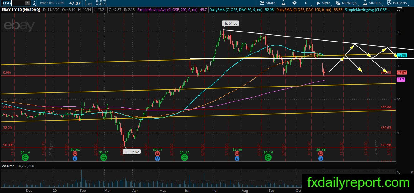Click the $25.58 Fibonacci price label
Screen dimensions: 414x193
click(x=386, y=145)
